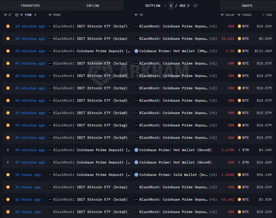Select the OUTFLOW tab

(153, 6)
